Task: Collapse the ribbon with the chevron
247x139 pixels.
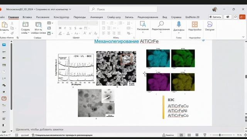Action: coord(244,37)
